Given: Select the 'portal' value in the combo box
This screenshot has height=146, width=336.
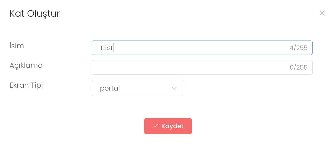Looking at the screenshot, I should pos(110,89).
